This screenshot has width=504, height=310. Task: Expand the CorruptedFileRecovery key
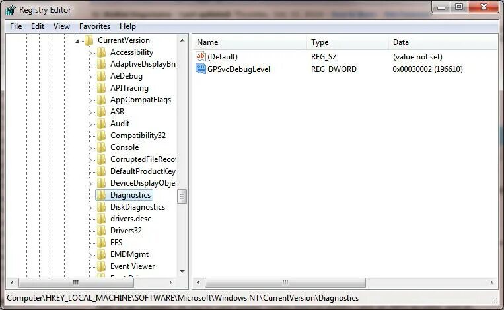point(90,160)
